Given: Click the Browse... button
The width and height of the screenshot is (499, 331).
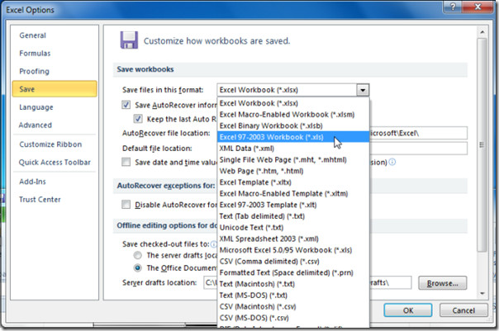Looking at the screenshot, I should 442,283.
